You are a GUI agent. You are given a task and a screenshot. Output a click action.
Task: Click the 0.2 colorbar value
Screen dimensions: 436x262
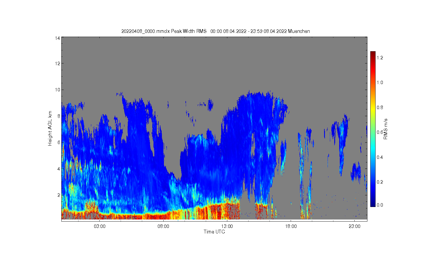(x=380, y=182)
